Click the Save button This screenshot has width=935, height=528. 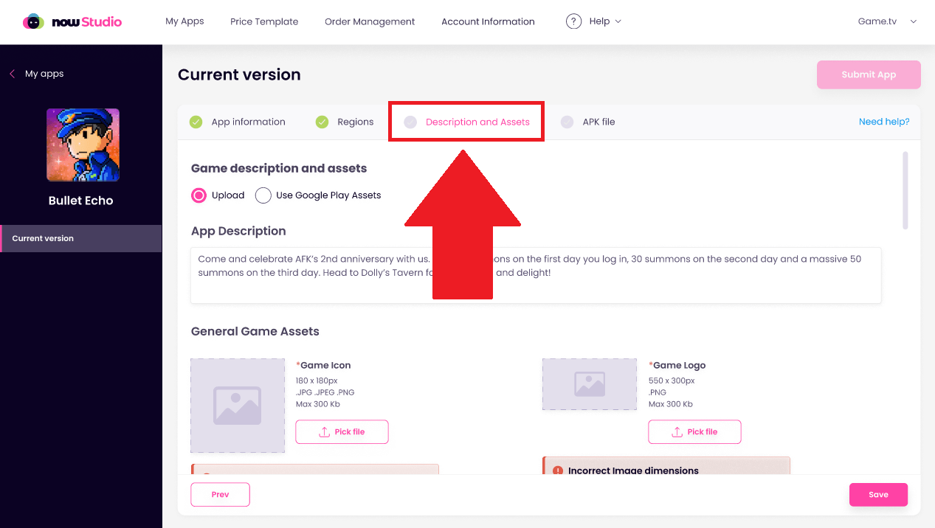878,495
